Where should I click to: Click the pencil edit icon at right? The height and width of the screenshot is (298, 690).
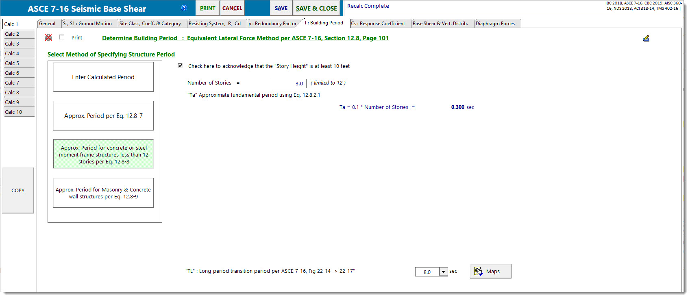tap(646, 39)
